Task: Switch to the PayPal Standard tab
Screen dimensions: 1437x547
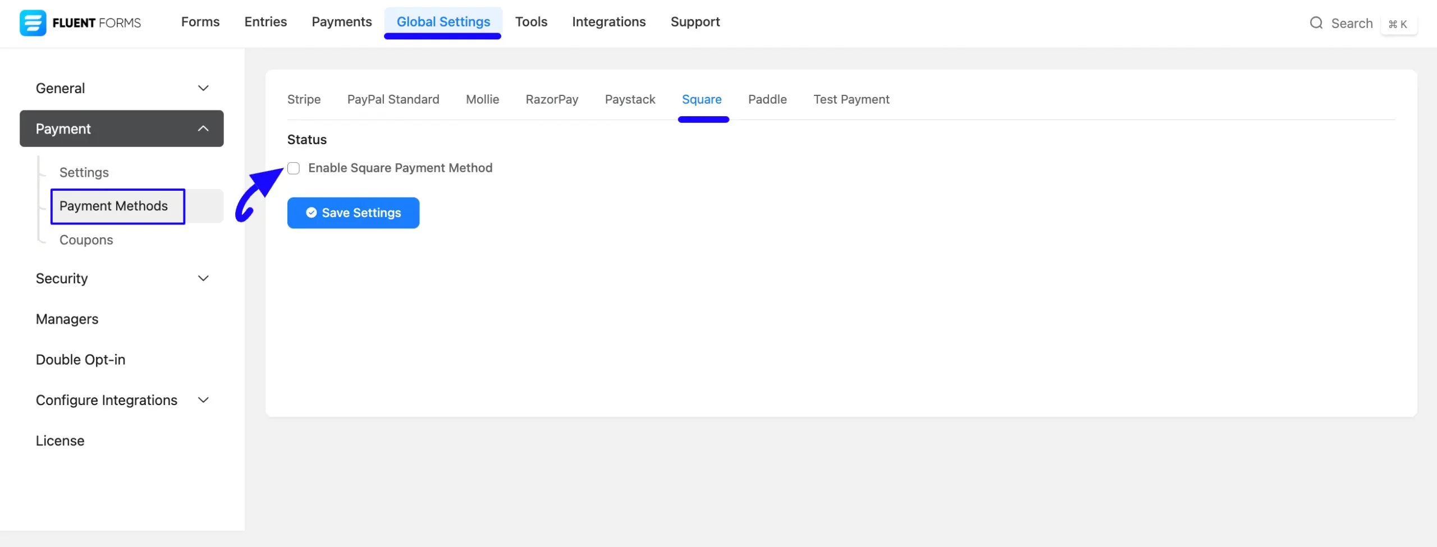Action: tap(393, 99)
